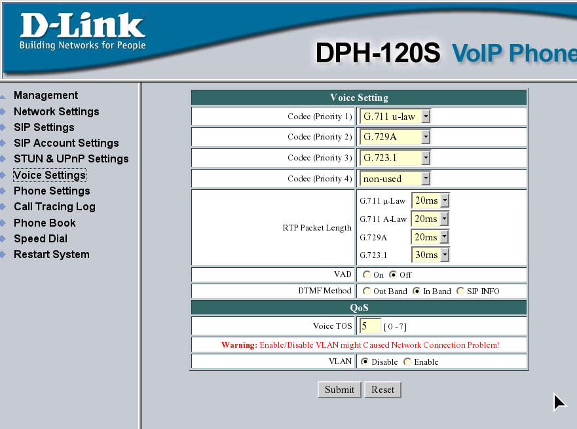Image resolution: width=577 pixels, height=429 pixels.
Task: Click diamond bullet beside Restart System
Action: pos(3,255)
